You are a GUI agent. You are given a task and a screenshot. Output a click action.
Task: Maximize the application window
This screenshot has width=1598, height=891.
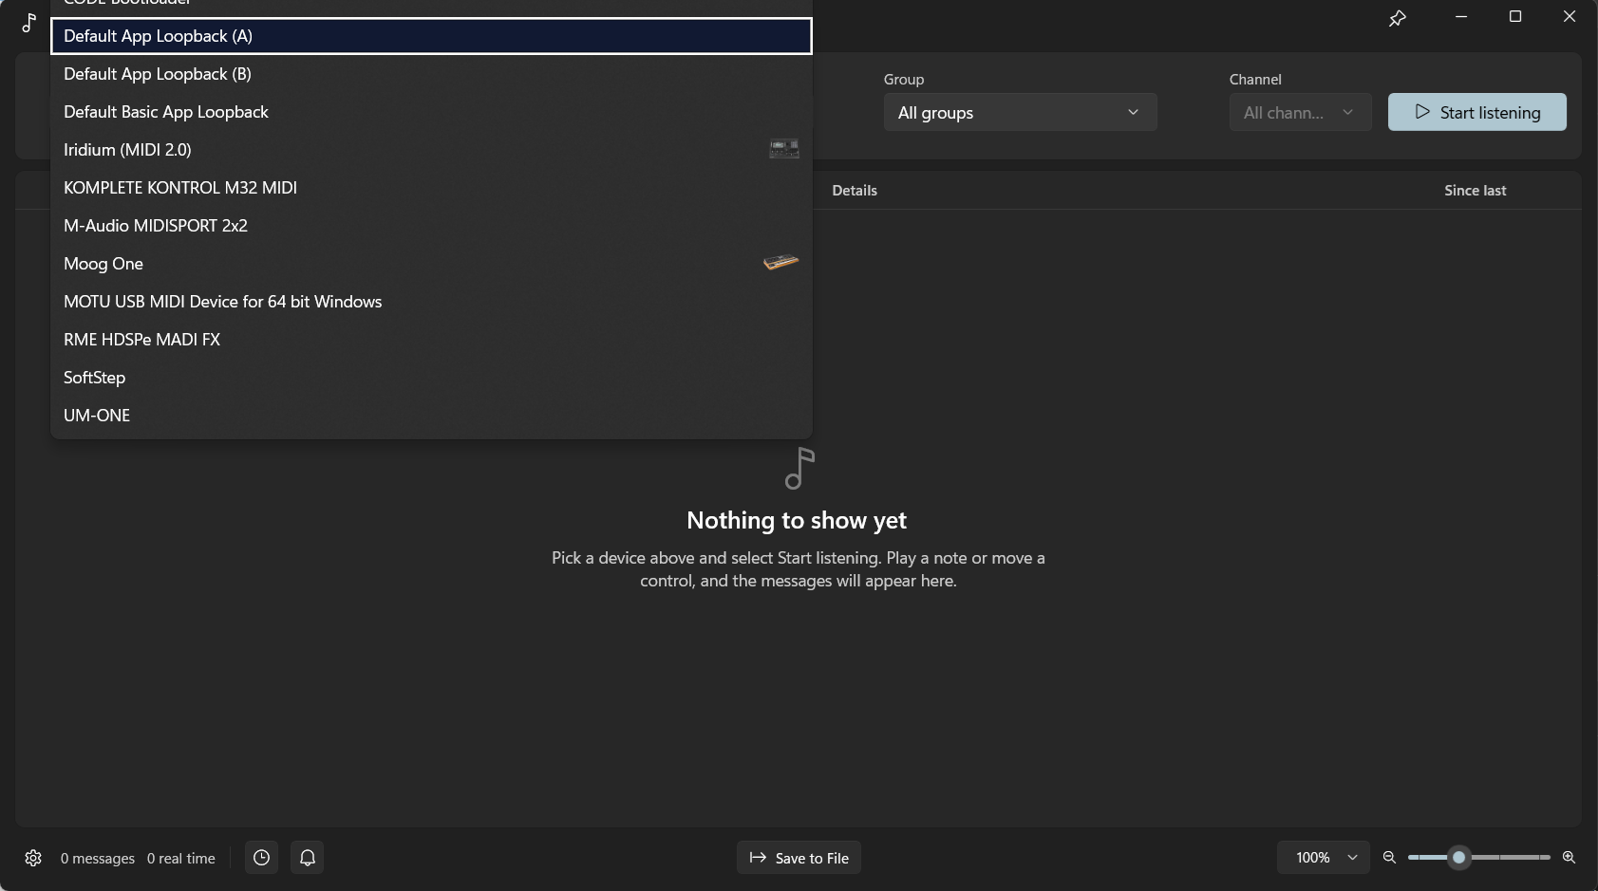(x=1515, y=17)
